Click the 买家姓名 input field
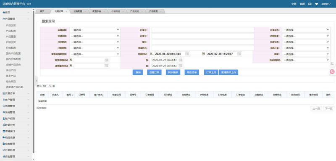The image size is (336, 161). pos(203,48)
